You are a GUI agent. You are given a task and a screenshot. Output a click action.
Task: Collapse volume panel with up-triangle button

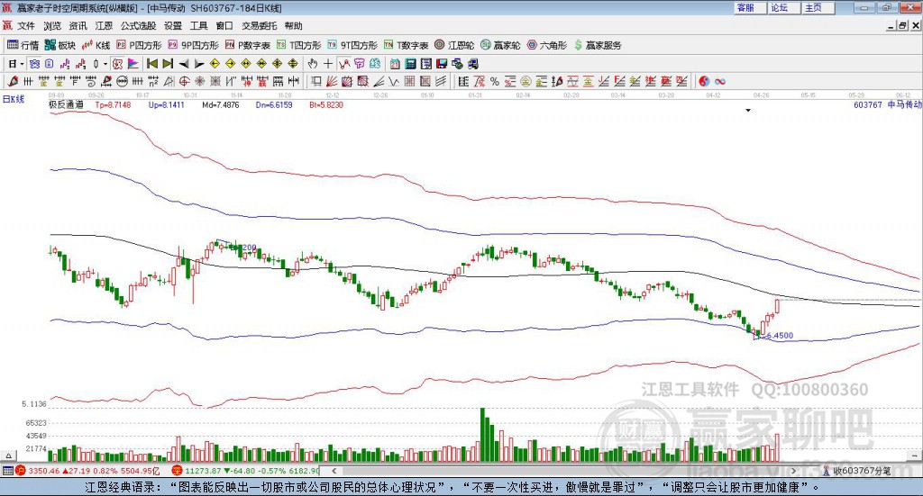point(8,455)
